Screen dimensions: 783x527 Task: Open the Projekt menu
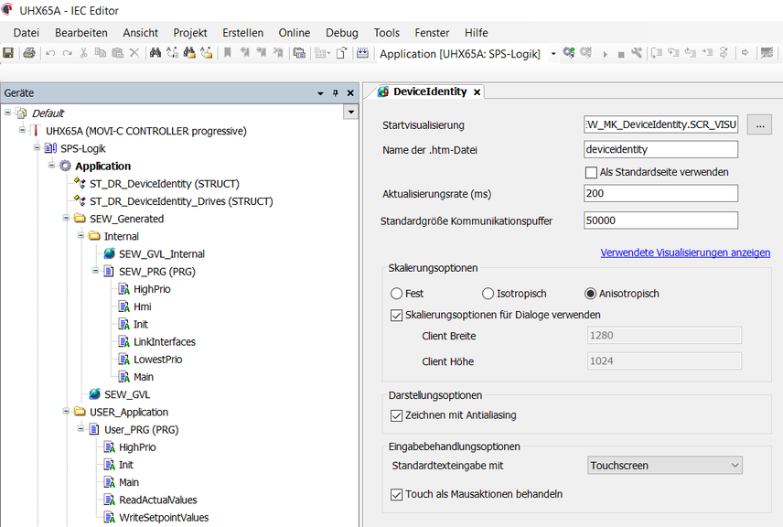pos(190,33)
